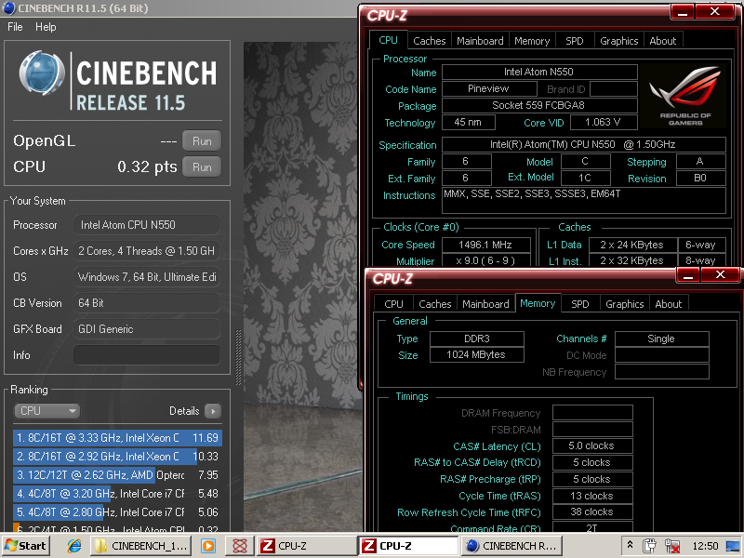Select SPD tab in upper CPU-Z window
The image size is (744, 558).
tap(574, 41)
